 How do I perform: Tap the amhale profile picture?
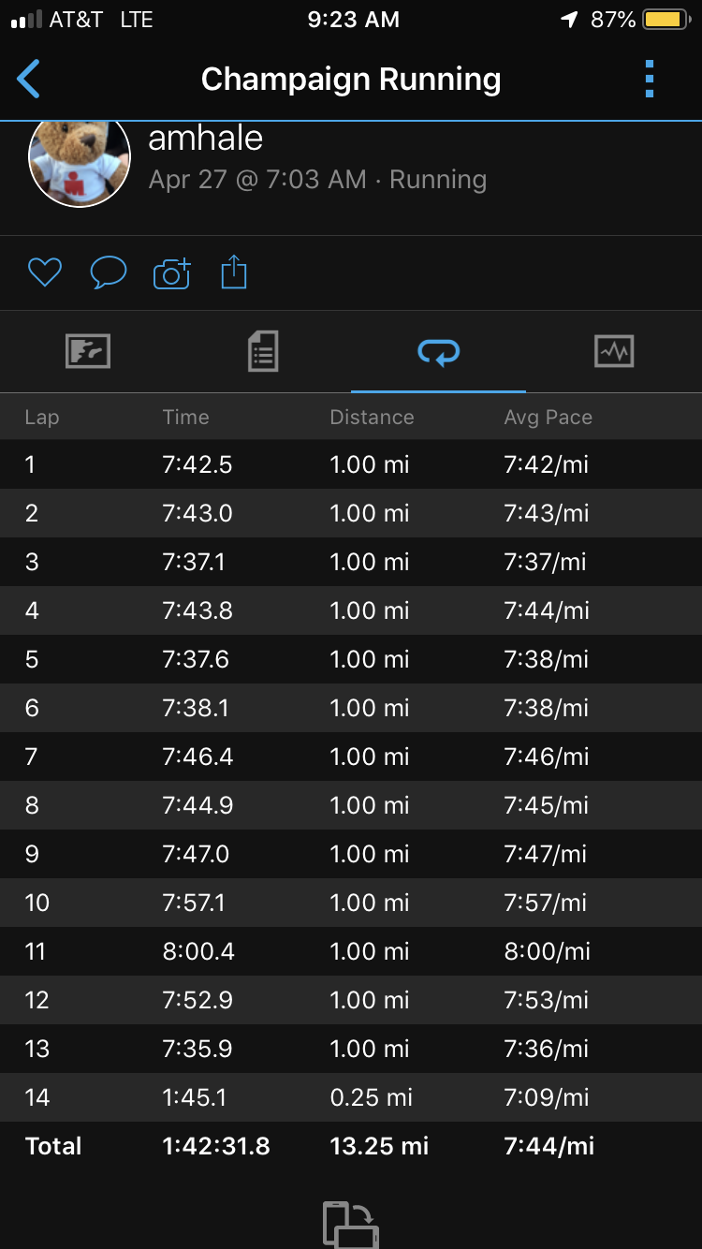(80, 161)
